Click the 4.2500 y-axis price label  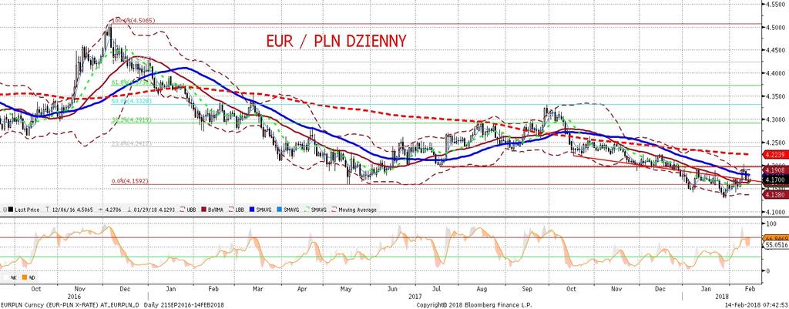click(x=774, y=143)
